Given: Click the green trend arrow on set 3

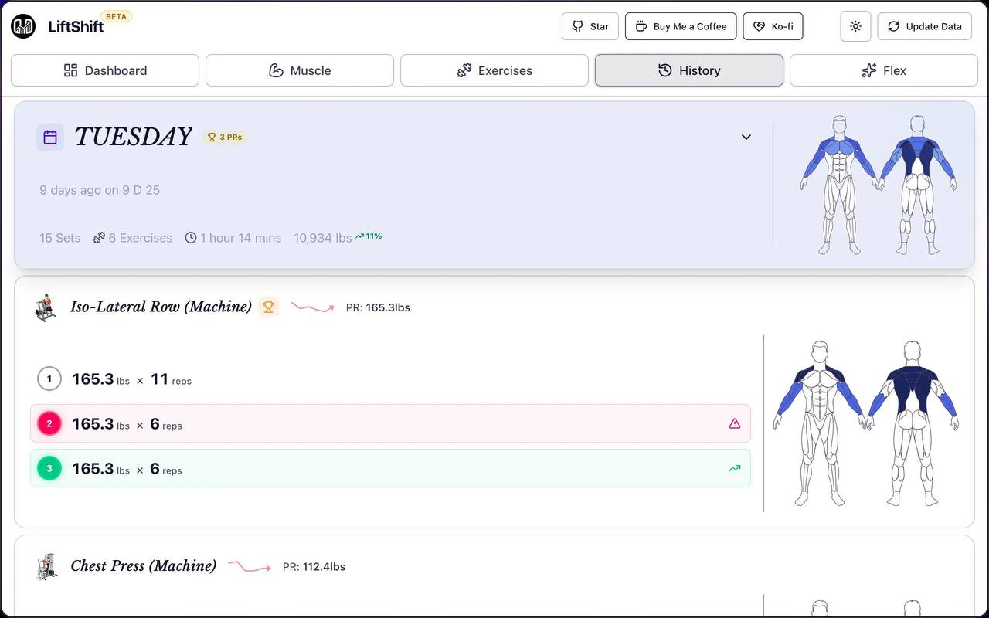Looking at the screenshot, I should click(734, 468).
